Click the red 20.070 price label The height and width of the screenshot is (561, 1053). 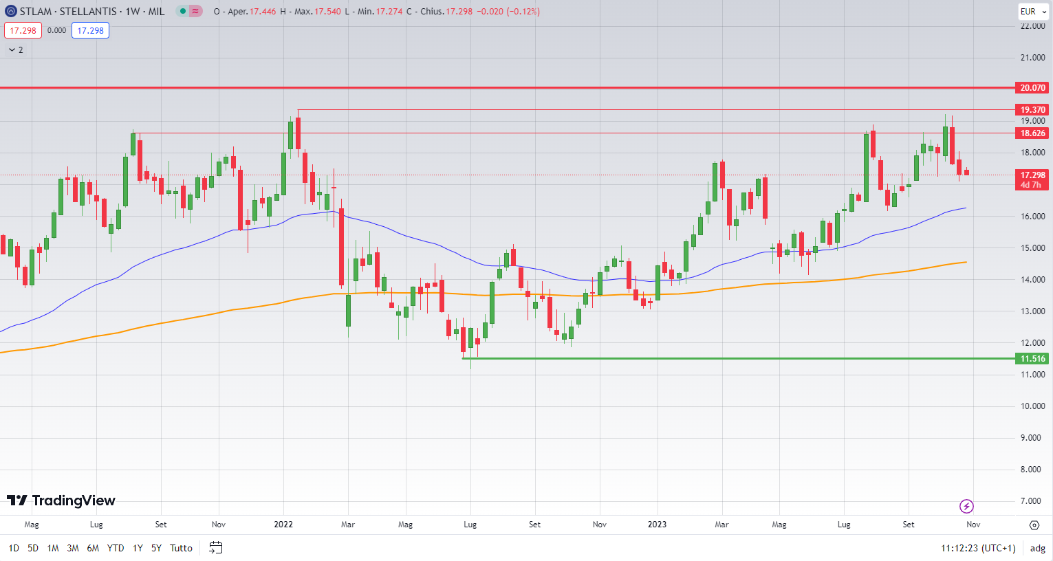(1032, 88)
